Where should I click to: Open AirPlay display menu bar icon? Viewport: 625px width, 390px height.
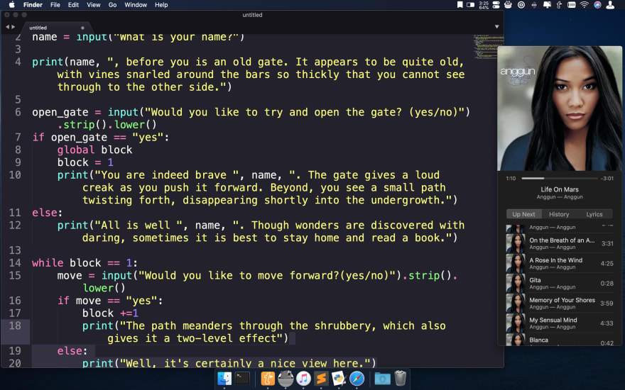[x=547, y=5]
